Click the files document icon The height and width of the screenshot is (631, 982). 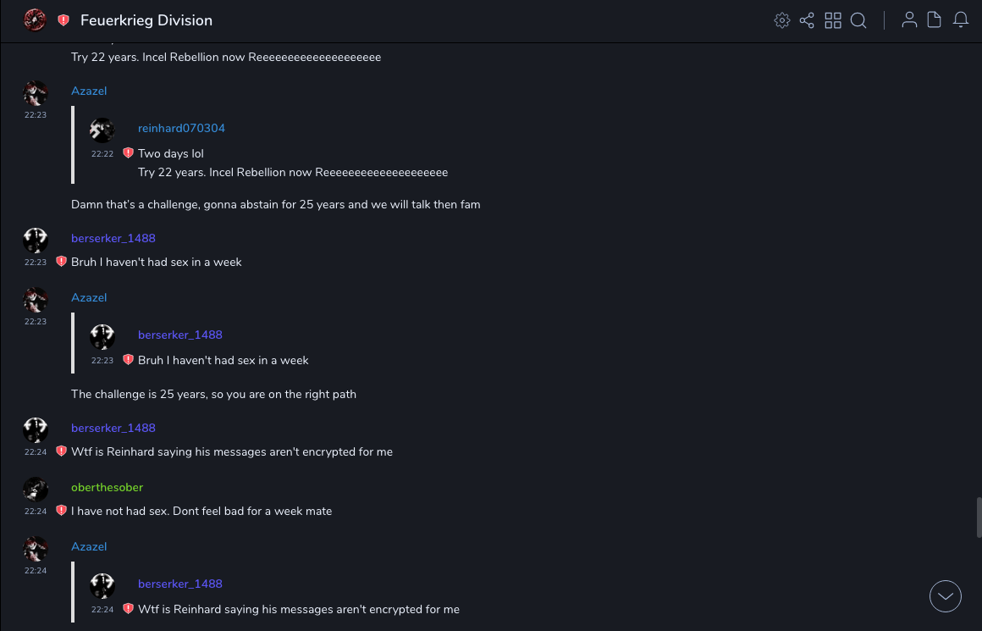tap(935, 20)
